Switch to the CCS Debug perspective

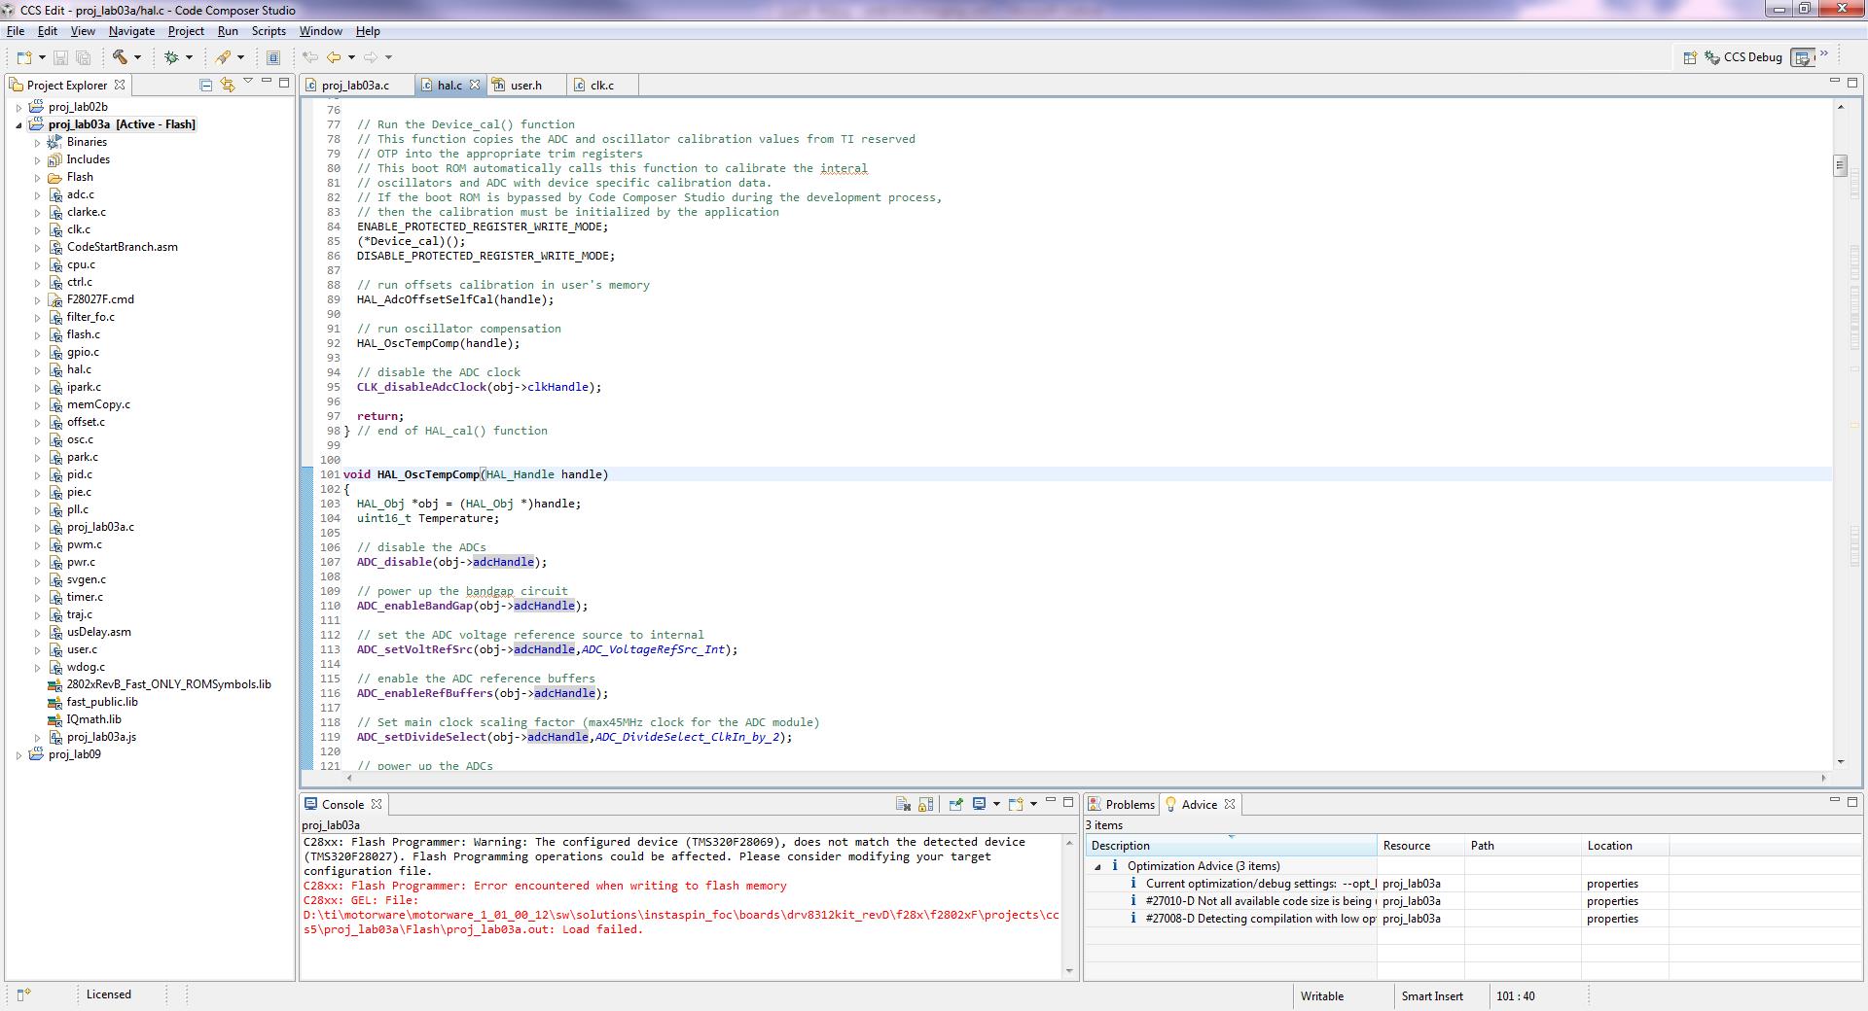coord(1743,57)
